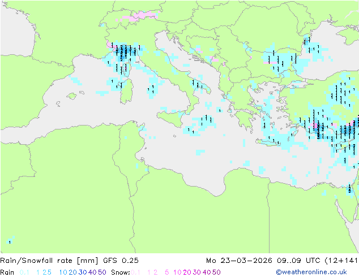Select the Snow legend value 30

point(196,272)
